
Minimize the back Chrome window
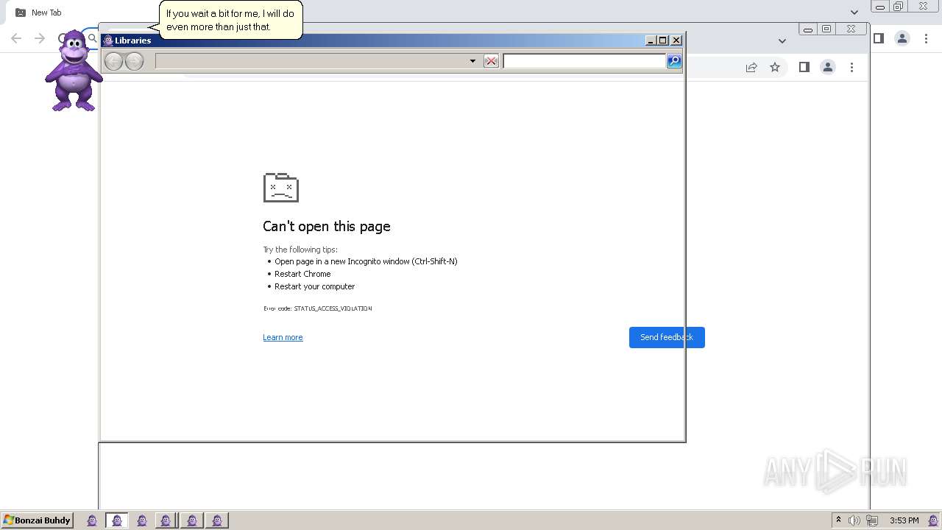tap(880, 7)
